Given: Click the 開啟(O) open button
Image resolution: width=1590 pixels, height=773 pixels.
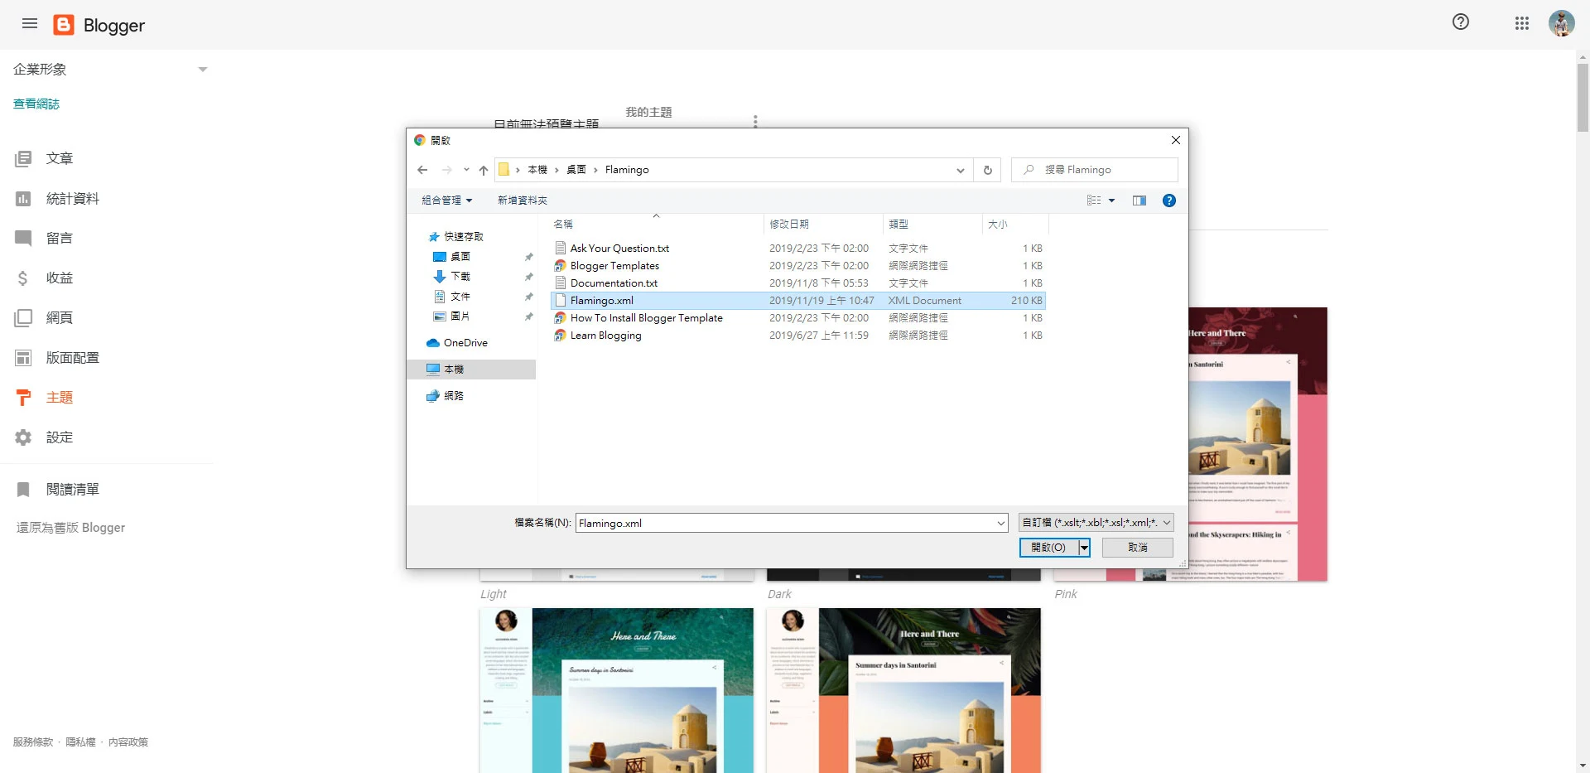Looking at the screenshot, I should 1048,548.
